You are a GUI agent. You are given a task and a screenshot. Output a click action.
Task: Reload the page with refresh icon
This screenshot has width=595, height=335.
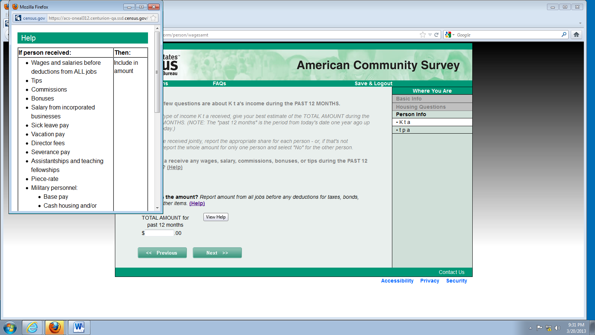coord(437,35)
